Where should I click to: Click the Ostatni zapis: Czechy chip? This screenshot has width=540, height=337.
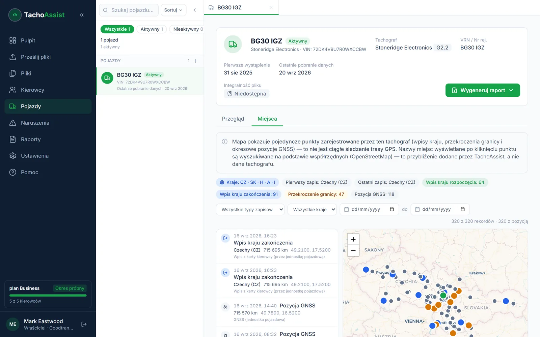[x=386, y=182]
